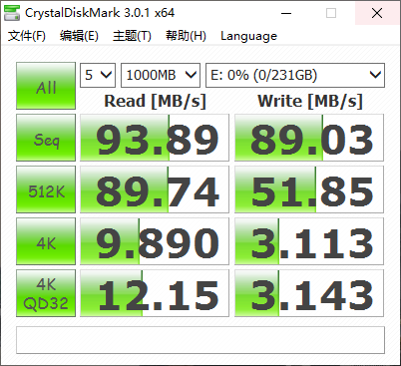The height and width of the screenshot is (366, 401).
Task: Click the Write [MB/s] column header
Action: [x=310, y=101]
